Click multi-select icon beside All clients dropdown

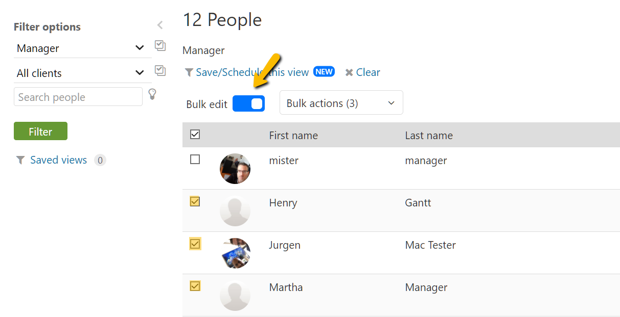(x=160, y=71)
